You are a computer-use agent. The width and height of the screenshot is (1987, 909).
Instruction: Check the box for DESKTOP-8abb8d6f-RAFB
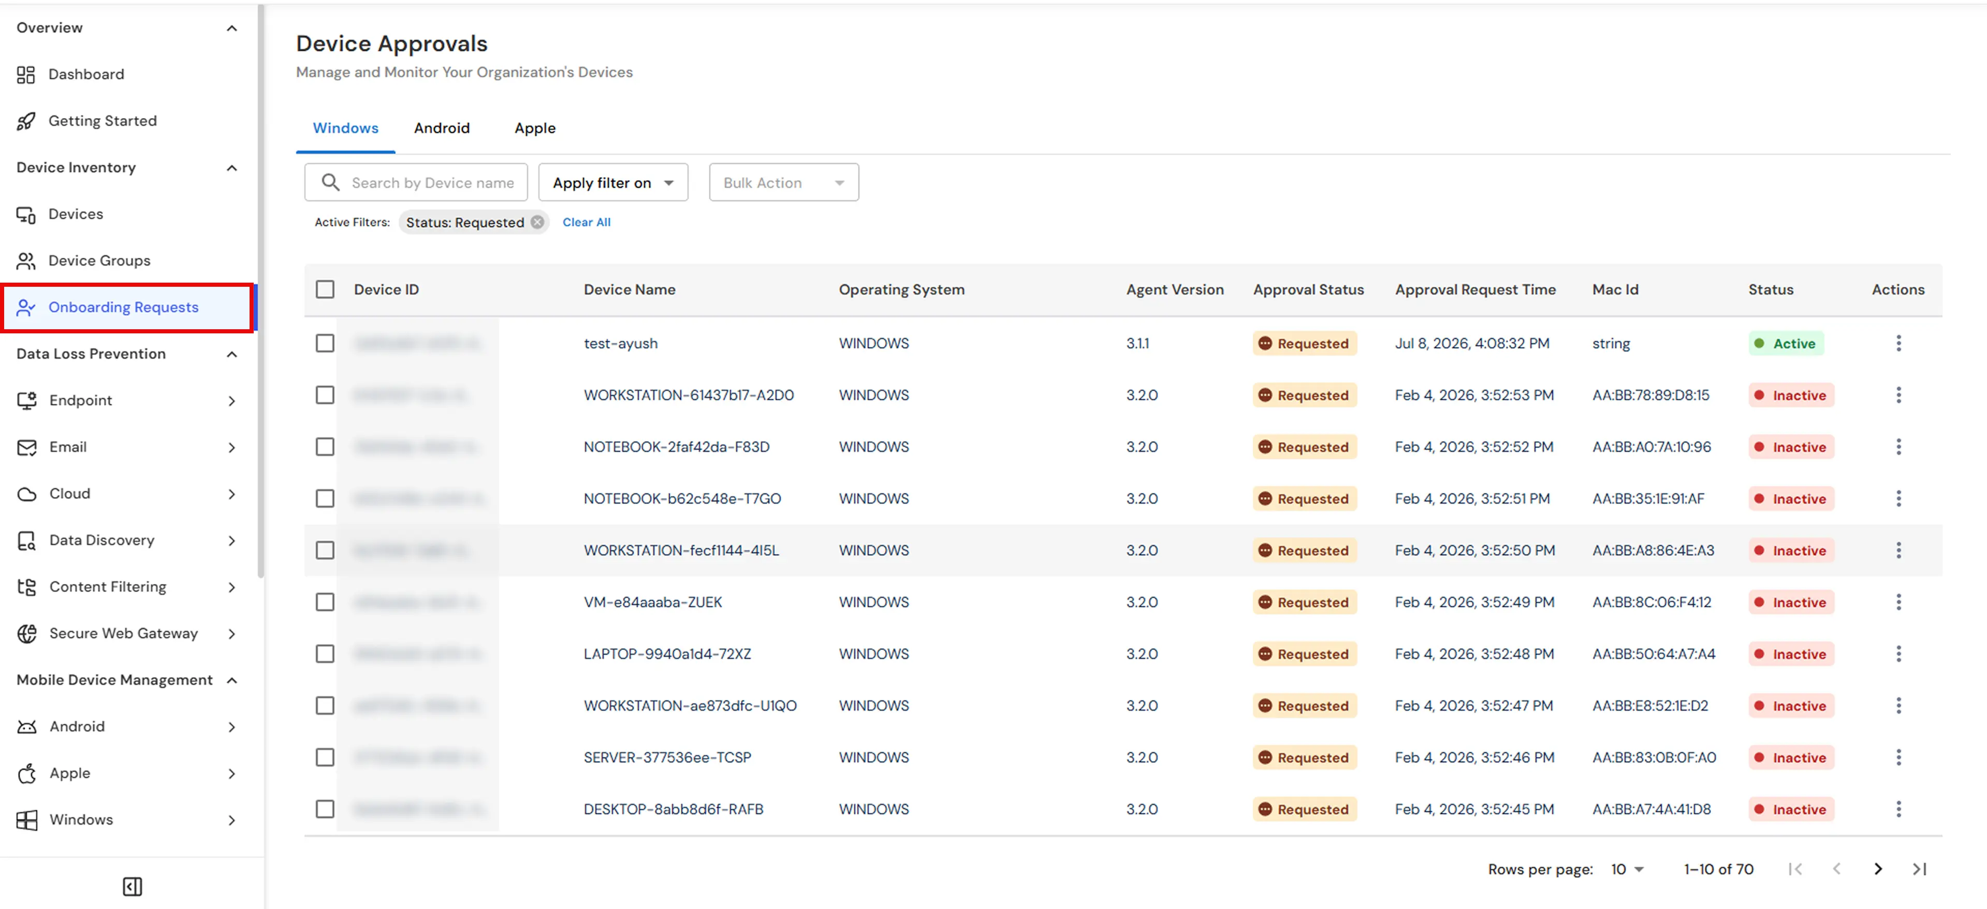tap(325, 809)
